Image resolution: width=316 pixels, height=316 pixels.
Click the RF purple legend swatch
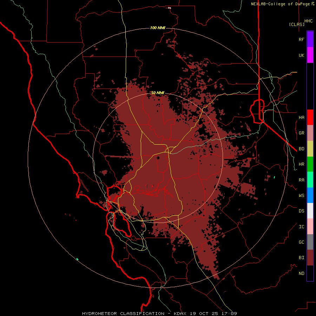(x=310, y=39)
